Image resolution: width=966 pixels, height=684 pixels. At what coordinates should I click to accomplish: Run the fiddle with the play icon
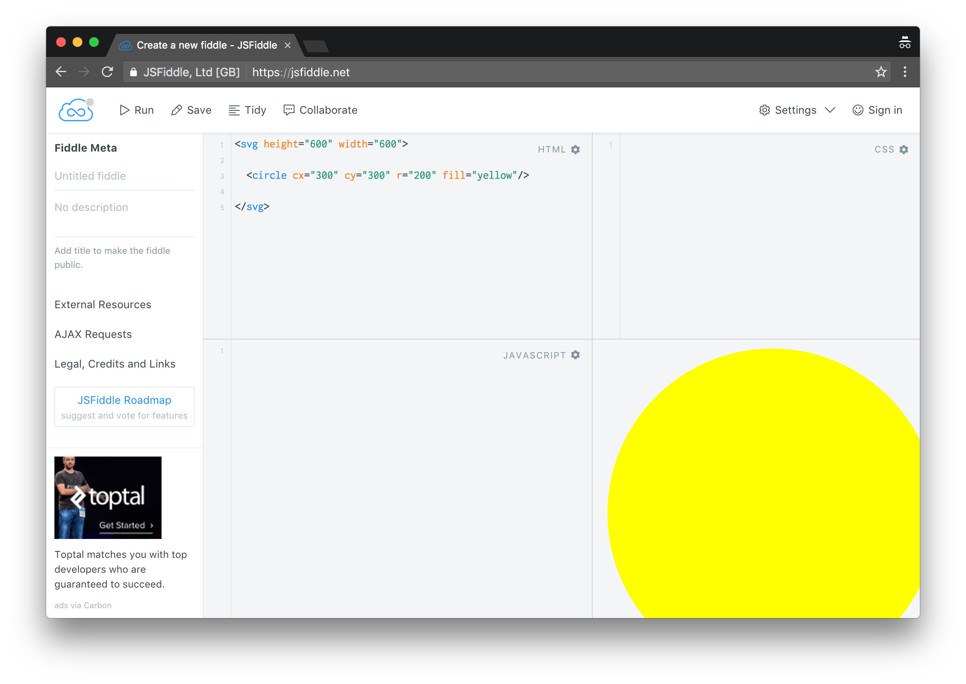(x=124, y=110)
